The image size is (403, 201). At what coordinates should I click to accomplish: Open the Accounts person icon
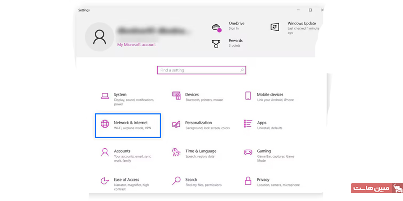click(x=105, y=152)
